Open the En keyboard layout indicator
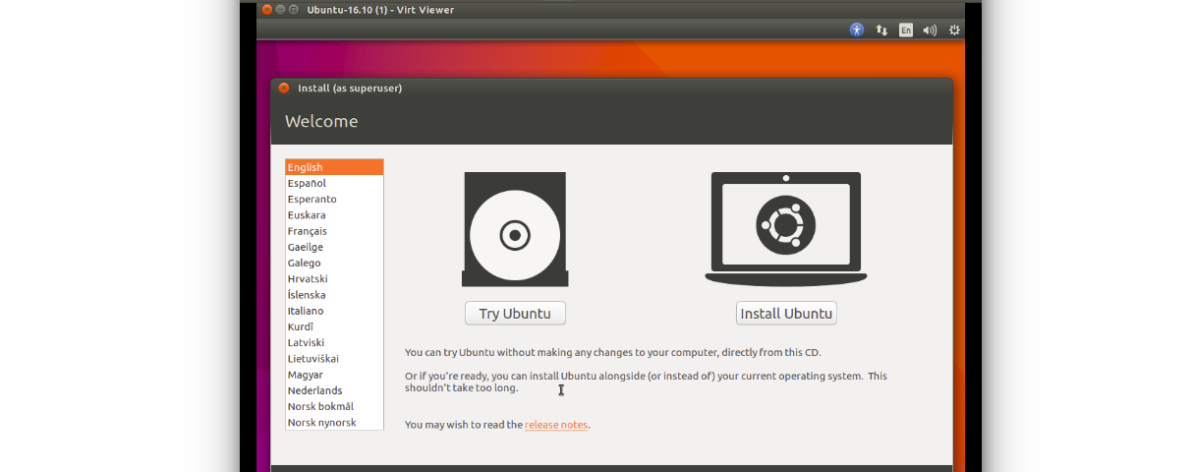 (x=906, y=30)
